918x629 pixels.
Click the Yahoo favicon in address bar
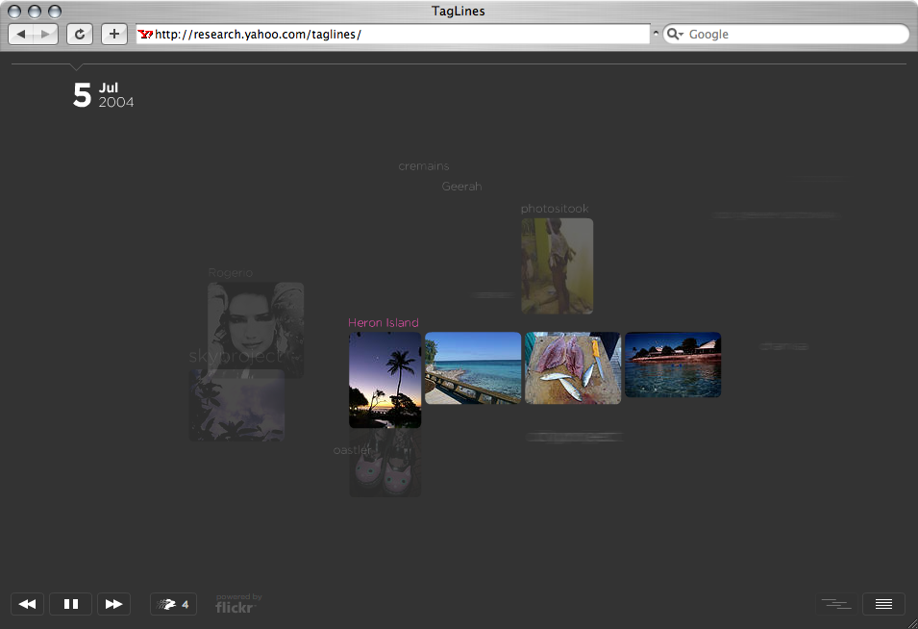[145, 35]
